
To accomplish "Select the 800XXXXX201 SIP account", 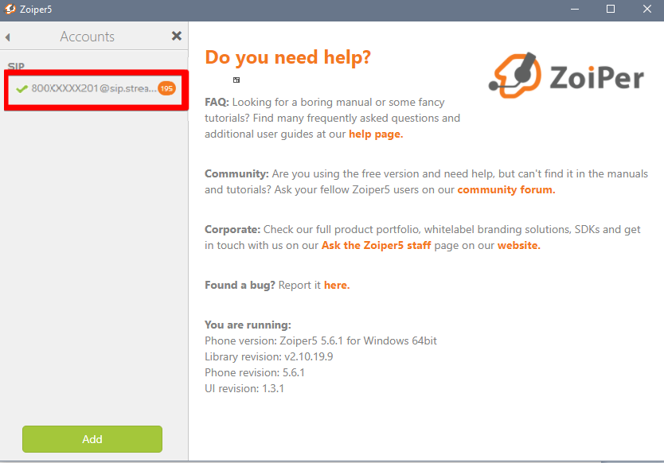I will [x=94, y=88].
